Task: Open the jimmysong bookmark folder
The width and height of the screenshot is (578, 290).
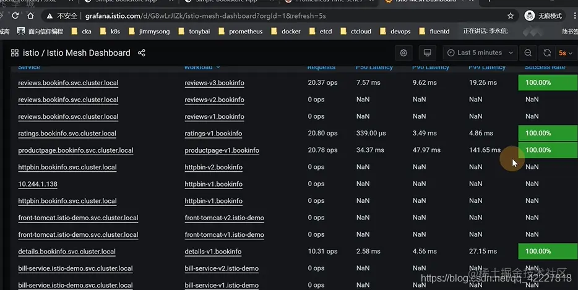Action: (x=149, y=32)
